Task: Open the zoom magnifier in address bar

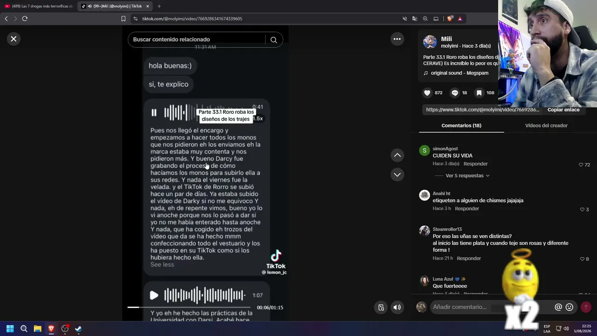Action: [x=425, y=19]
